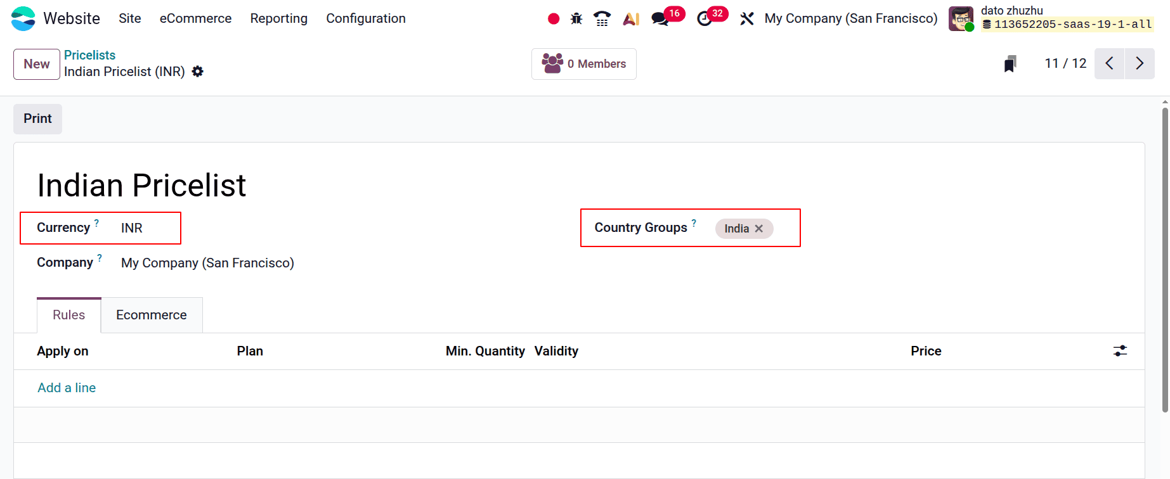Sort by the Min. Quantity column header
This screenshot has height=479, width=1170.
[x=485, y=351]
